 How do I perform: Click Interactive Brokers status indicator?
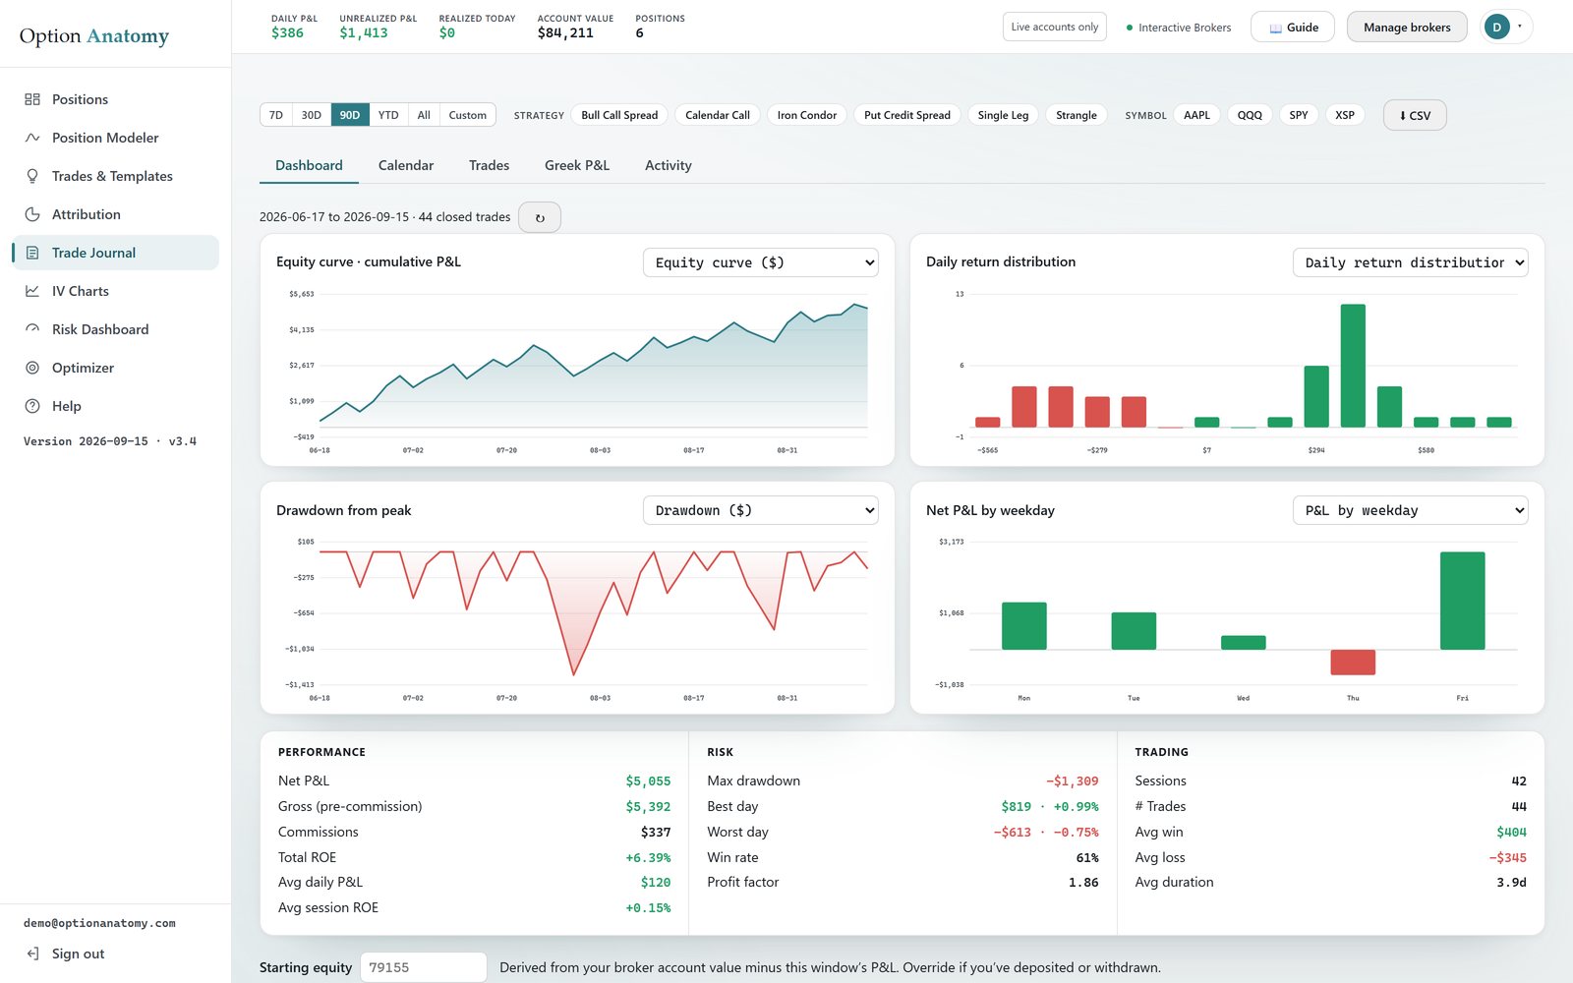coord(1179,28)
